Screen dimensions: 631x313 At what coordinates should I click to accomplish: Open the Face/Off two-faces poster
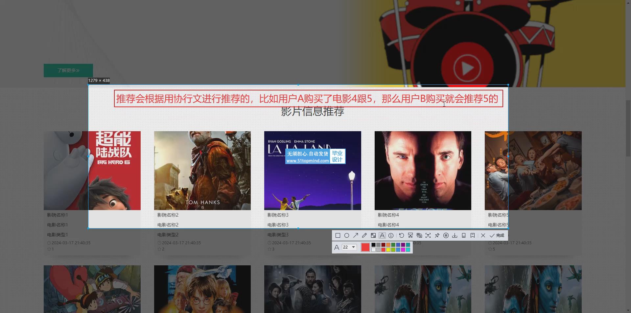[423, 171]
